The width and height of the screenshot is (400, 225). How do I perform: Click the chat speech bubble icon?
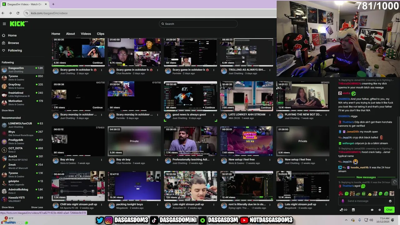tap(372, 210)
